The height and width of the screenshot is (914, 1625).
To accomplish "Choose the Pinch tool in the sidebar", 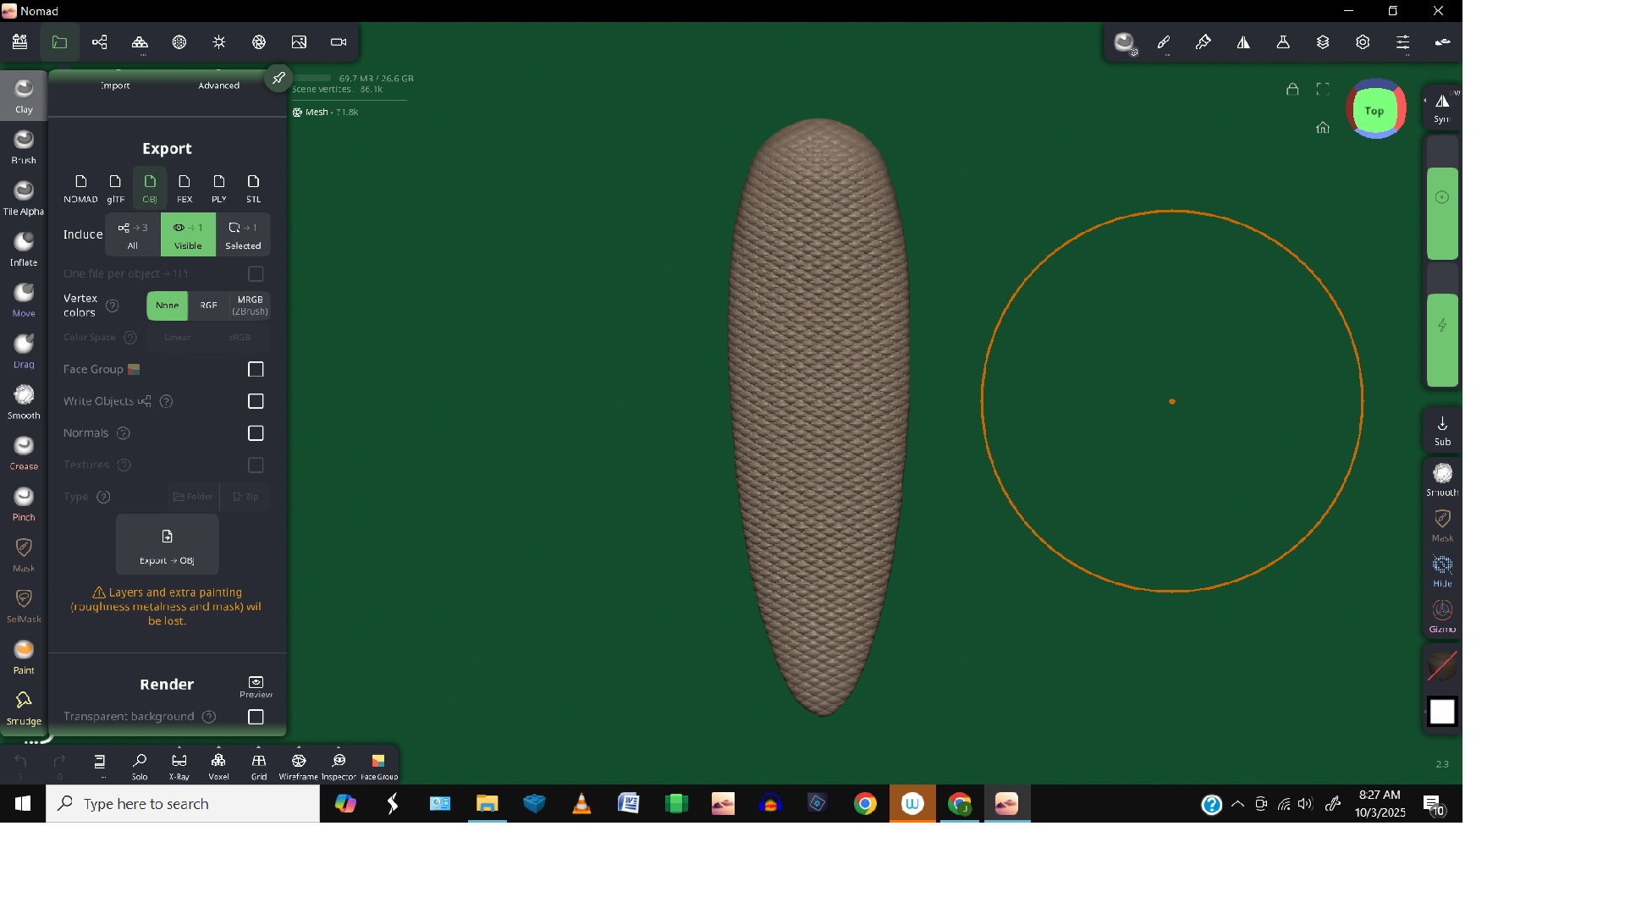I will [x=24, y=504].
